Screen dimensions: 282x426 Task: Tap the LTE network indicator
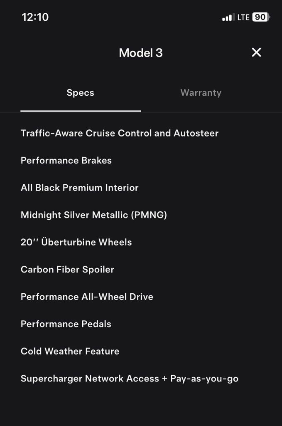243,17
